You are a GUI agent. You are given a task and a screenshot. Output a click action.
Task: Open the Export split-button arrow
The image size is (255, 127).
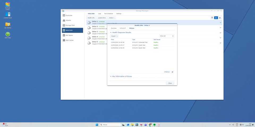[117, 36]
